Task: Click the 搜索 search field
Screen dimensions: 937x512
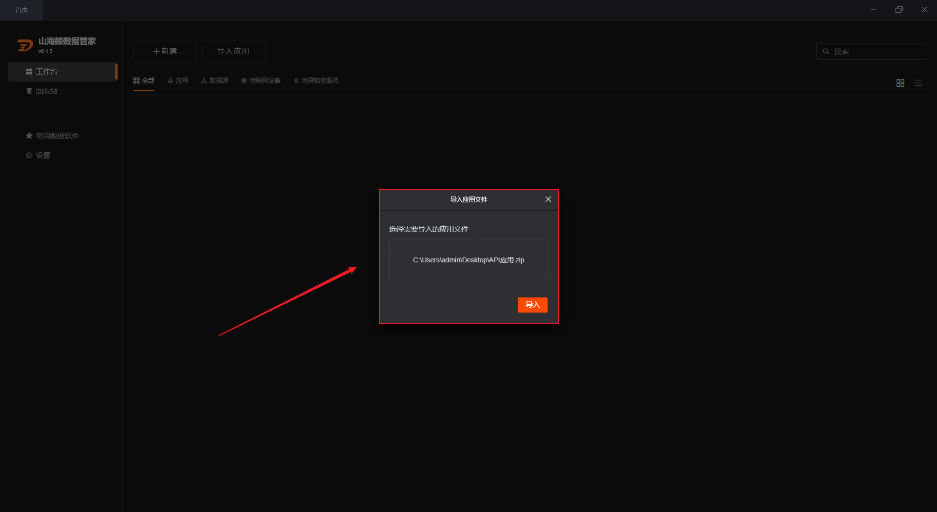Action: pos(872,51)
